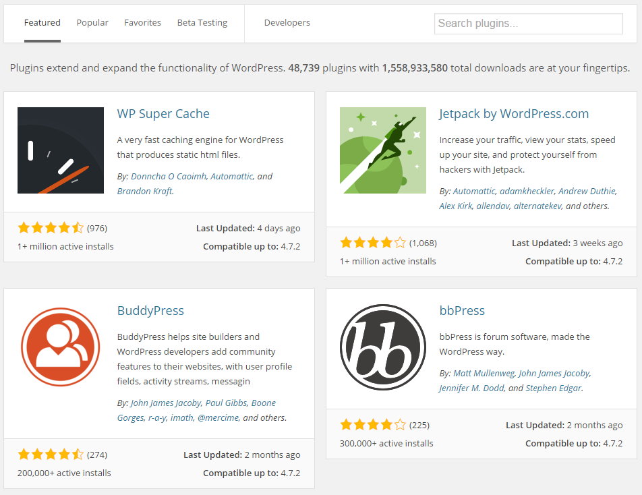Click 'Last Updated: 4 days ago' text
This screenshot has width=642, height=495.
(x=248, y=228)
